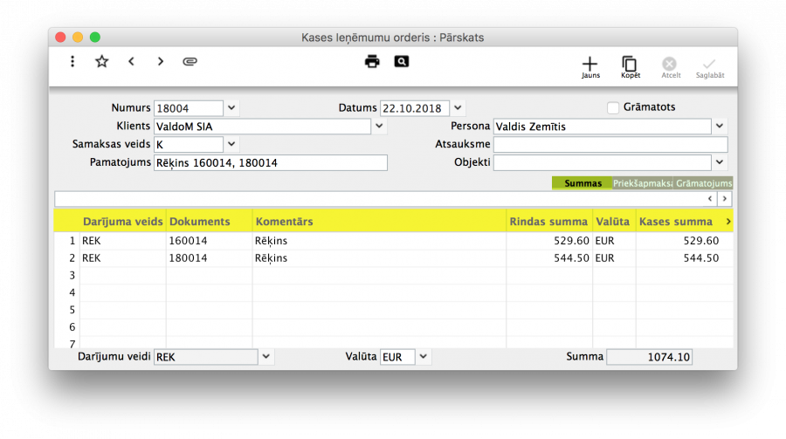The height and width of the screenshot is (439, 786).
Task: Duplicate record using Kopēt
Action: [x=630, y=67]
